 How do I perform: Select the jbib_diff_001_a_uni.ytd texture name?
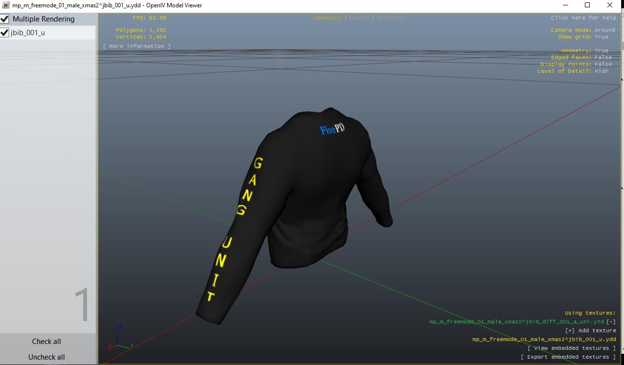[x=516, y=322]
